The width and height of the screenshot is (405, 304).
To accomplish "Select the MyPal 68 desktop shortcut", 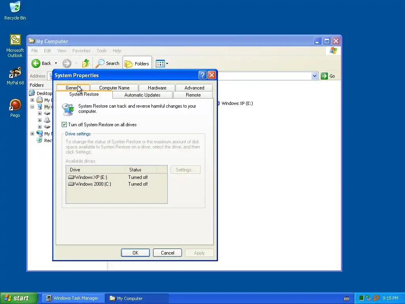I will 15,76.
